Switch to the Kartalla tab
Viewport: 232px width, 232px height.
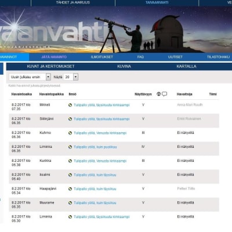point(186,66)
